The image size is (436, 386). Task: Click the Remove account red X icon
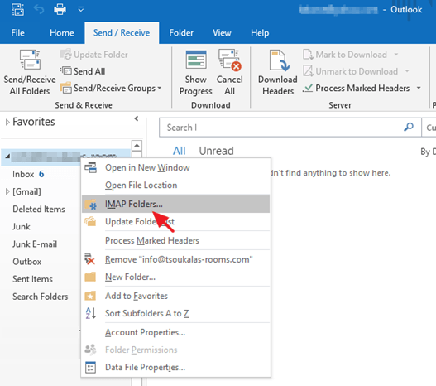90,259
